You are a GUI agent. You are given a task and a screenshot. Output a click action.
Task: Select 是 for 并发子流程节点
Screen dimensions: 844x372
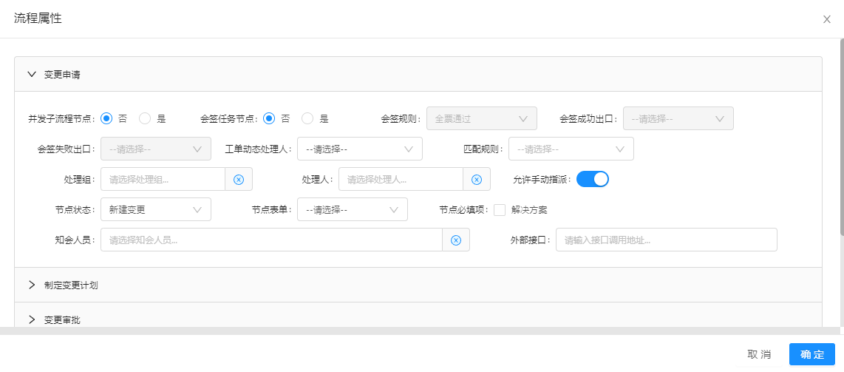(x=145, y=119)
